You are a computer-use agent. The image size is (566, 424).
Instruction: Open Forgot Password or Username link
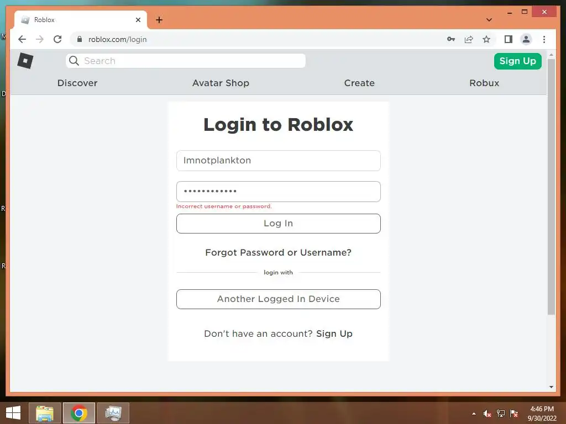(279, 252)
